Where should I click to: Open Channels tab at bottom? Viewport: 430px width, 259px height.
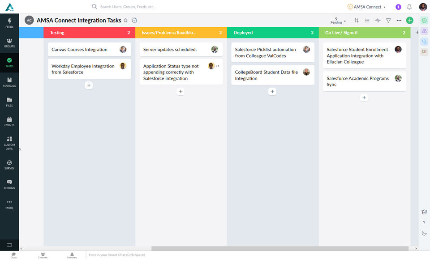[x=43, y=255]
